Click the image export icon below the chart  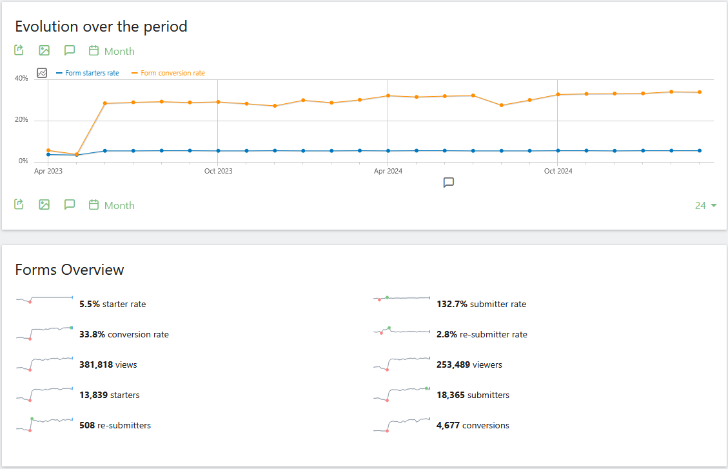click(44, 205)
